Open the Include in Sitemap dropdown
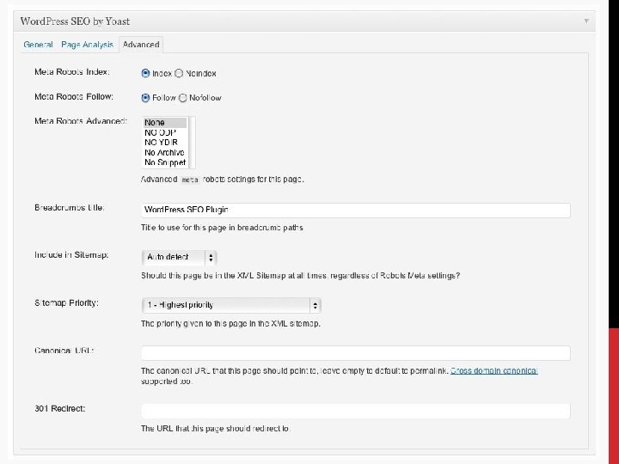The height and width of the screenshot is (464, 619). [x=179, y=257]
